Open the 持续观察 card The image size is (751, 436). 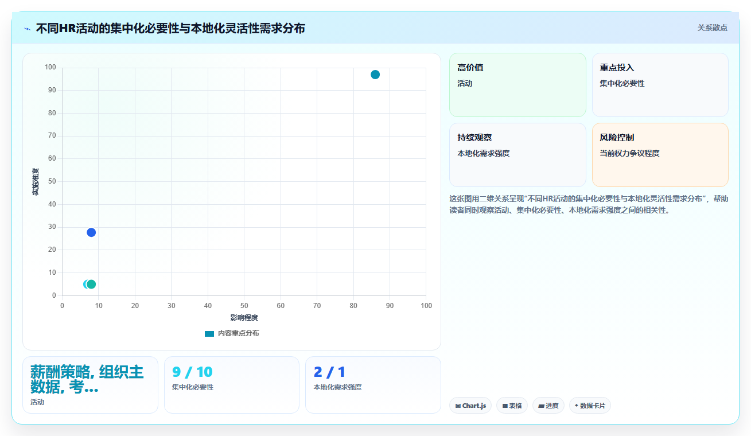(x=517, y=155)
